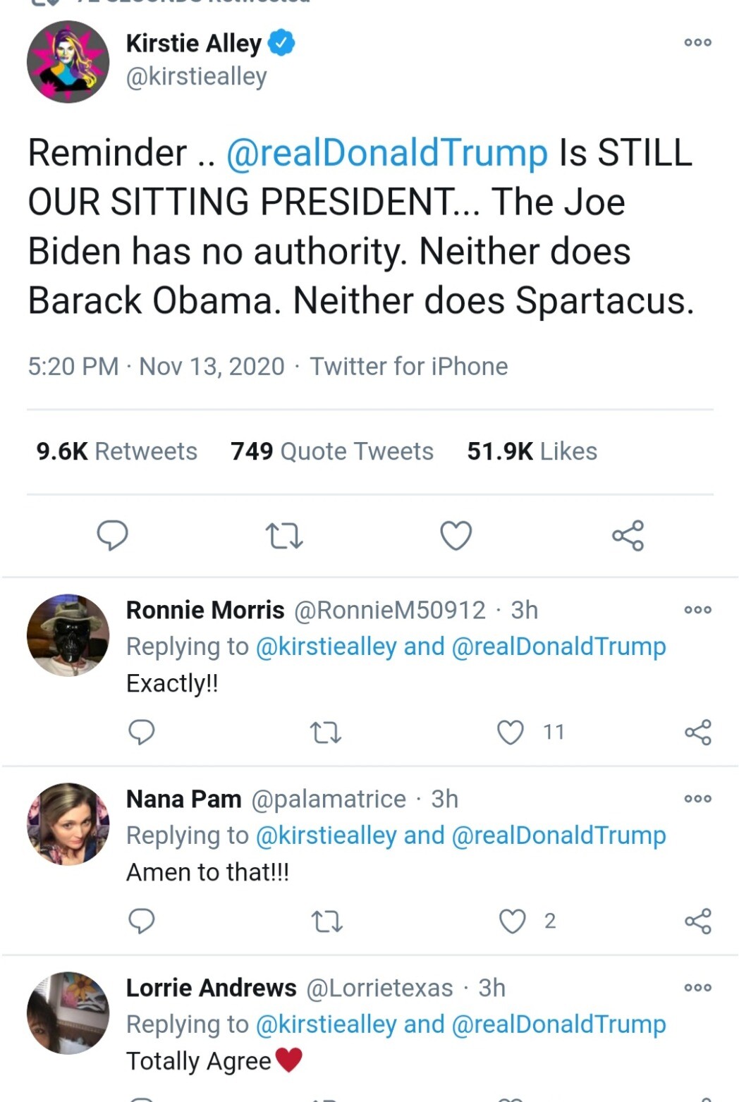Viewport: 739px width, 1102px height.
Task: Open the 51.9K Likes list
Action: coord(532,451)
